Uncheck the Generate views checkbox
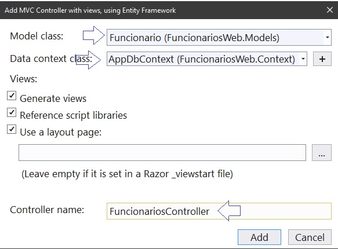 [x=12, y=96]
